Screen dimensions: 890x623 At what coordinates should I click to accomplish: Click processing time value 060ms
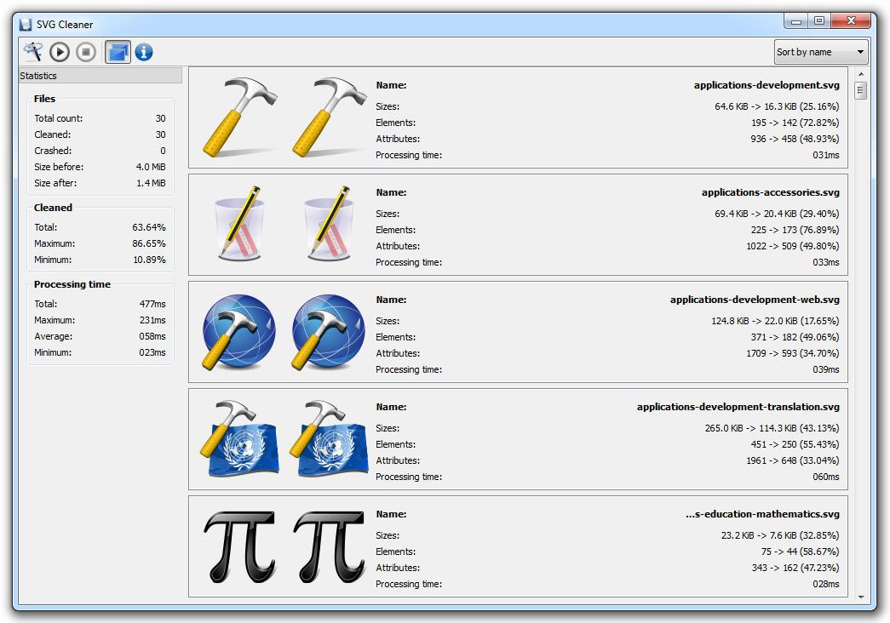pyautogui.click(x=826, y=477)
